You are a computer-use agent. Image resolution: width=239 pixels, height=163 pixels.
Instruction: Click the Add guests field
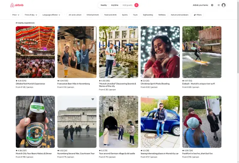coord(128,5)
